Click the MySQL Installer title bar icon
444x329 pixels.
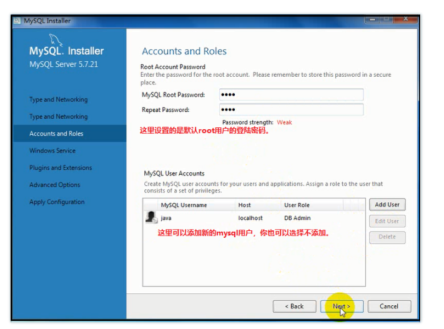[17, 21]
